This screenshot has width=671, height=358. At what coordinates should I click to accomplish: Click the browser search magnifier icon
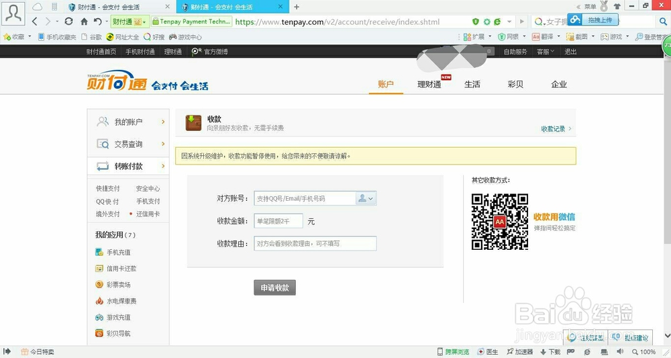663,21
